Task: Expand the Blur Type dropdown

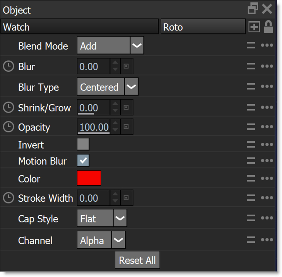Action: click(131, 87)
